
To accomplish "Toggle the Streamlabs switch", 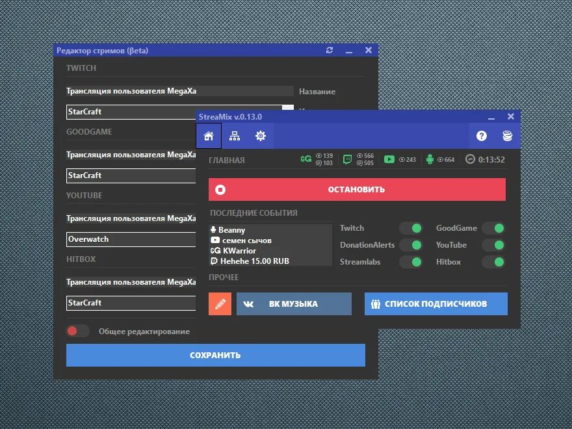I will click(411, 262).
